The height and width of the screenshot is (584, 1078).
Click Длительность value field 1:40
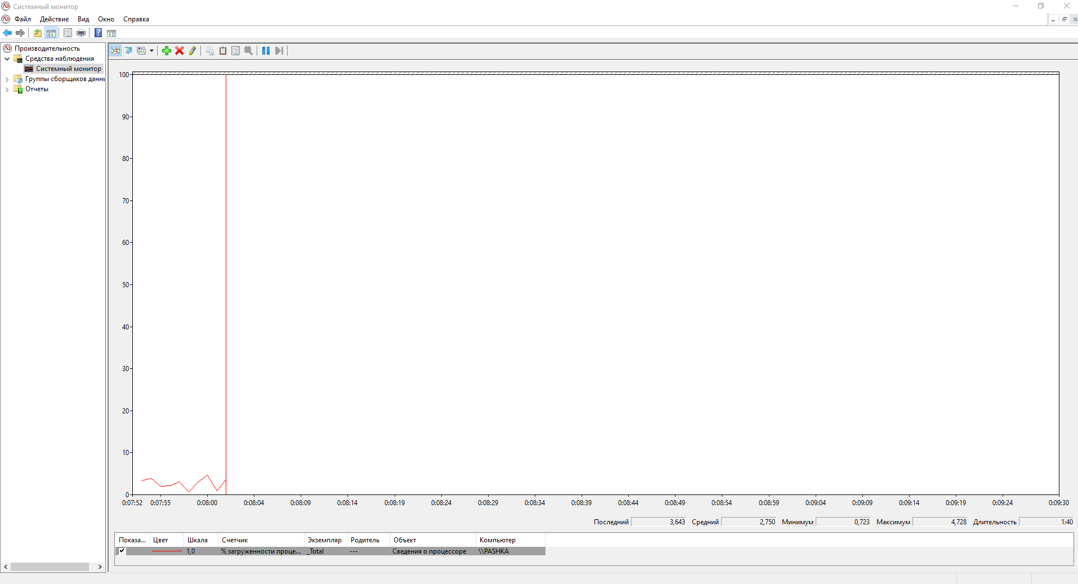point(1046,522)
